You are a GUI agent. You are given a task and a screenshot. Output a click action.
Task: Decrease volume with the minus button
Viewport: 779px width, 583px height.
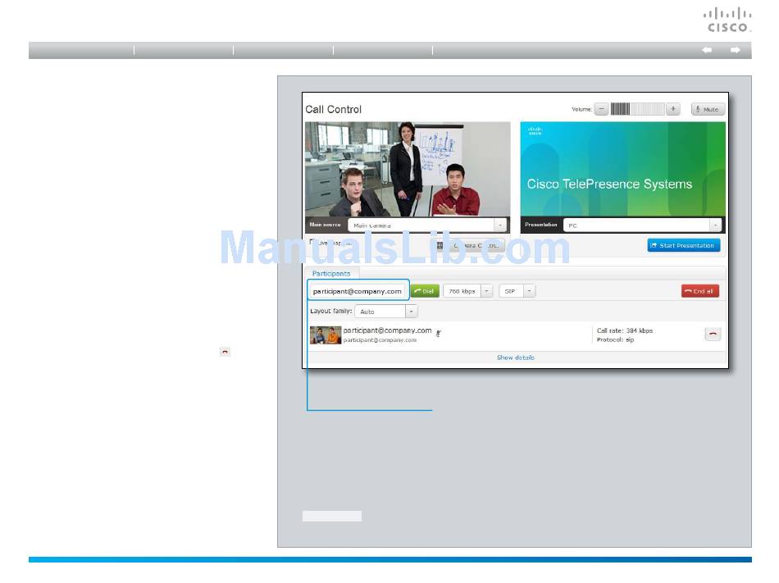point(601,109)
